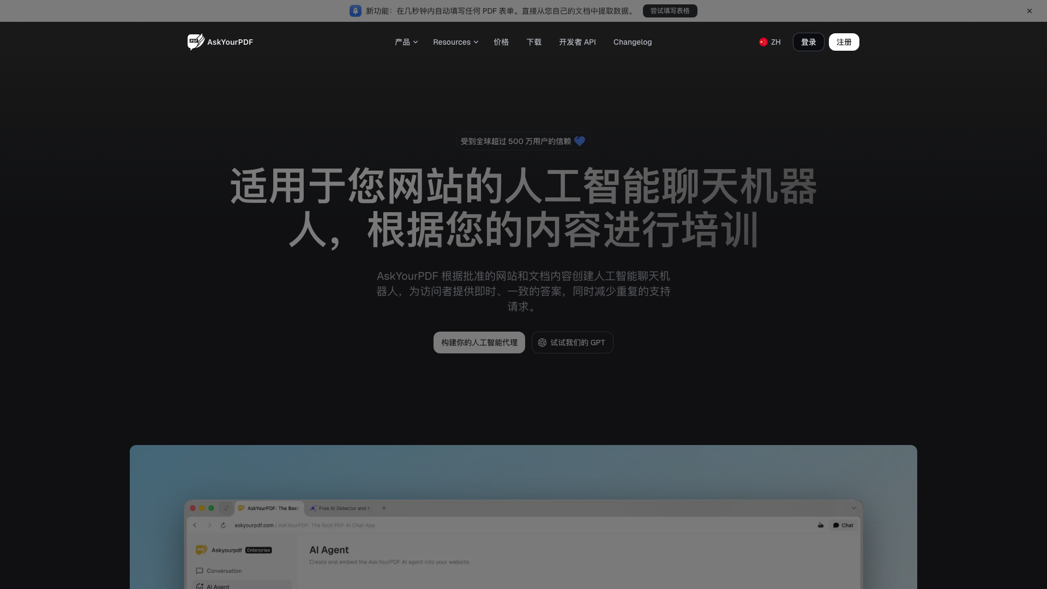Select the AskYourPDF: The Best tab in demo

pyautogui.click(x=269, y=508)
